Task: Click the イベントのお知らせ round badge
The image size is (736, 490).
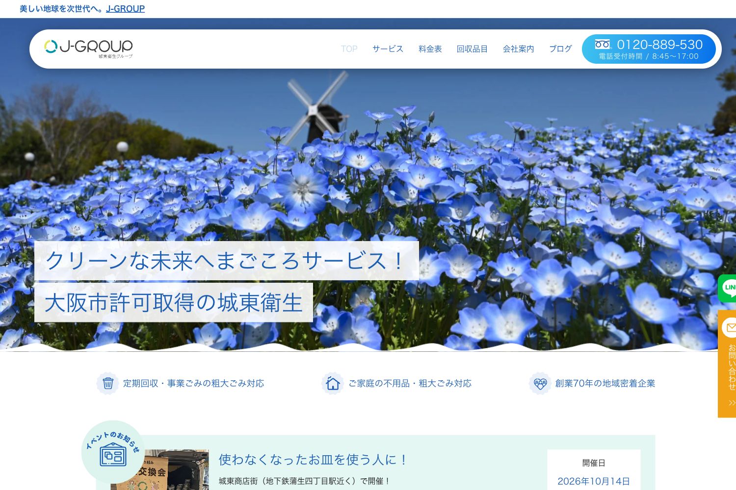Action: click(113, 452)
